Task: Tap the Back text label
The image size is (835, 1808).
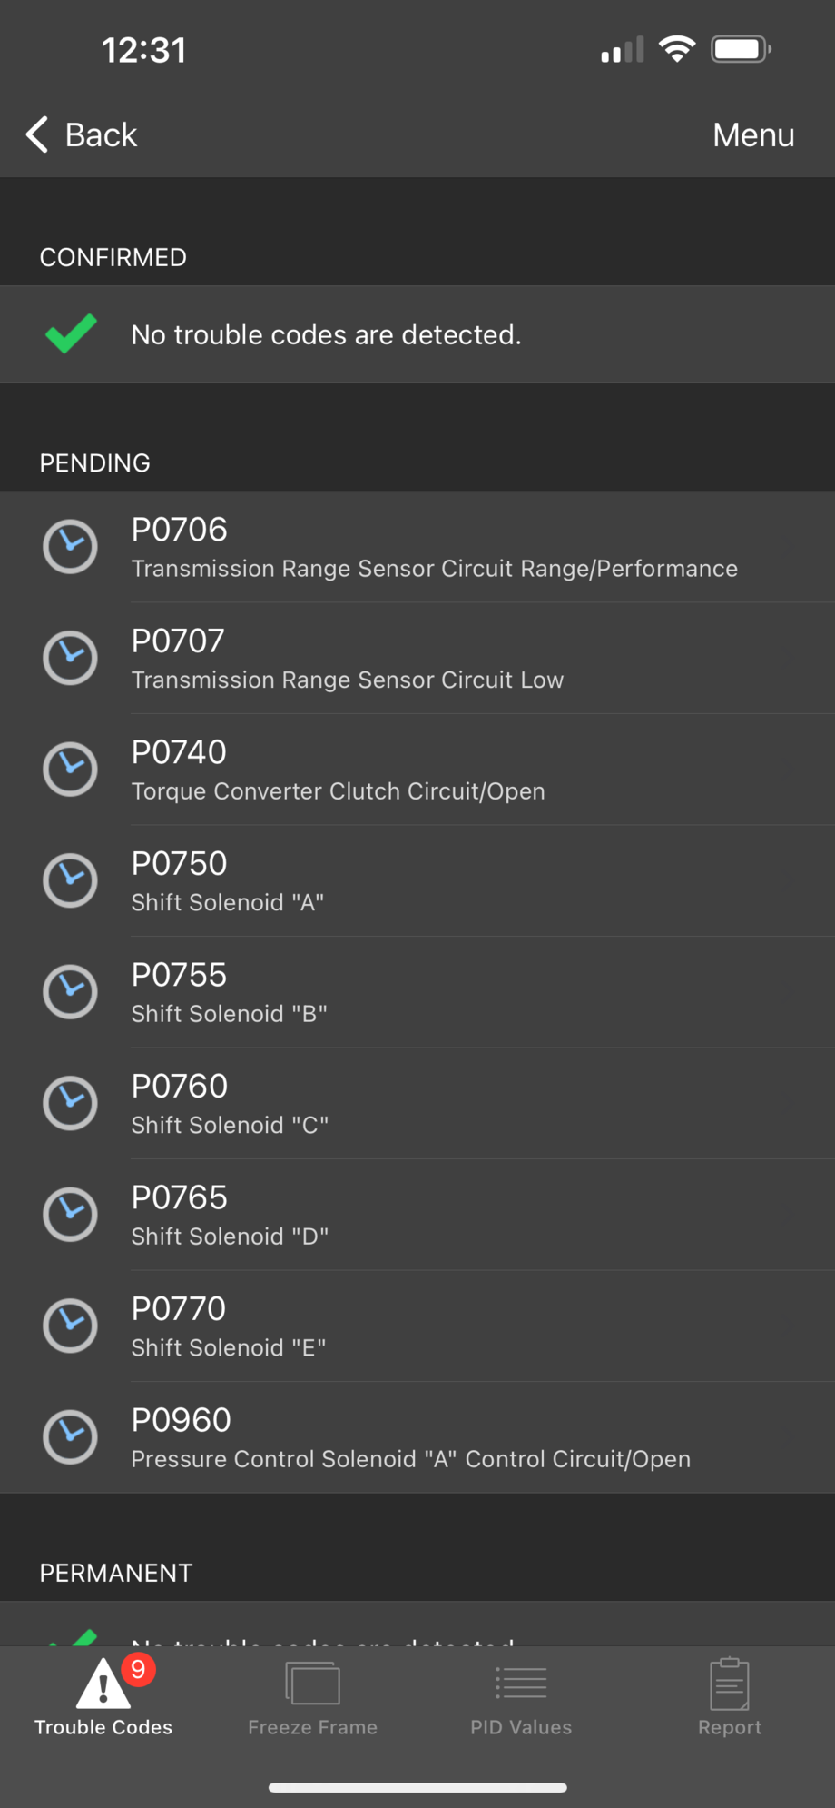Action: [101, 134]
